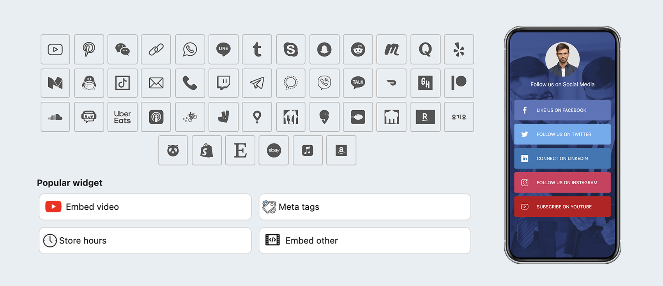Select the Reddit icon
Screen dimensions: 663x286
[x=358, y=49]
